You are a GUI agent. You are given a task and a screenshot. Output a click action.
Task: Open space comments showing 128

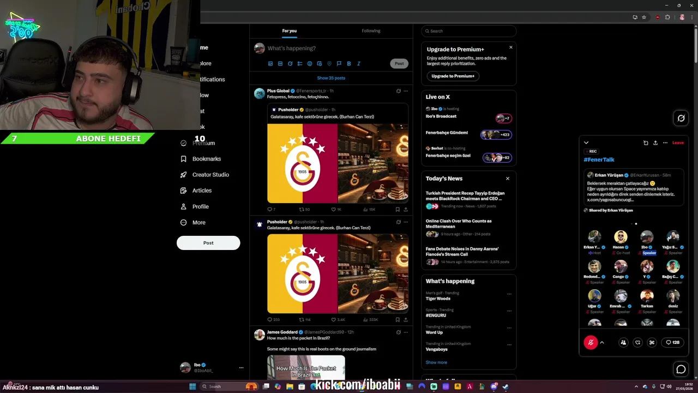672,343
